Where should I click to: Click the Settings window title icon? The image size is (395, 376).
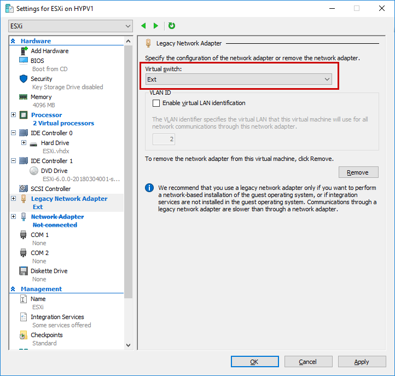tap(9, 8)
